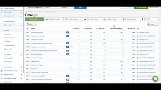Open the Экспорт dropdown arrow
This screenshot has width=161, height=90.
[157, 24]
